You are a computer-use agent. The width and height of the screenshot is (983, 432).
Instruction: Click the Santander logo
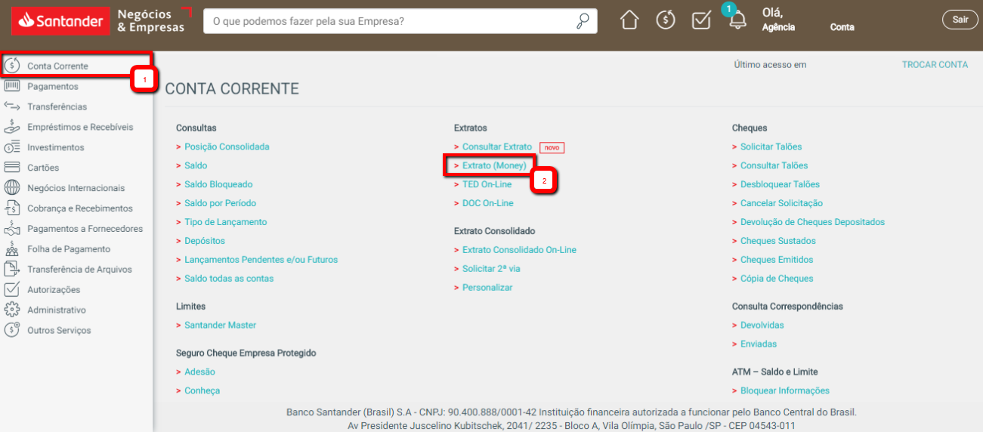(x=60, y=20)
